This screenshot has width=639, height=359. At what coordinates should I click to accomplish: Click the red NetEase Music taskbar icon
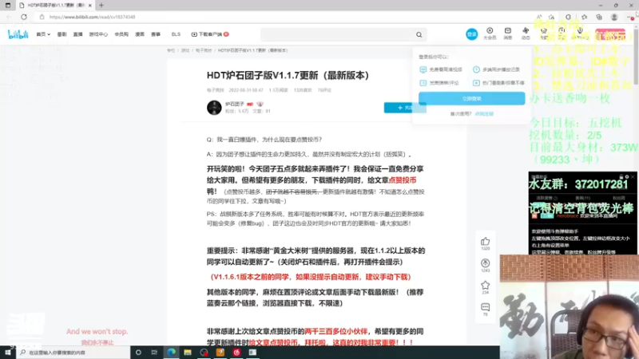click(236, 353)
